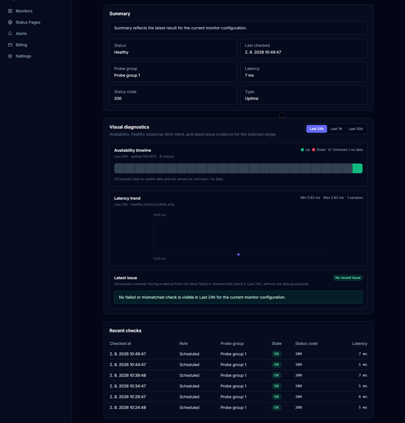Click the OK badge for 10:39:48 check

276,375
